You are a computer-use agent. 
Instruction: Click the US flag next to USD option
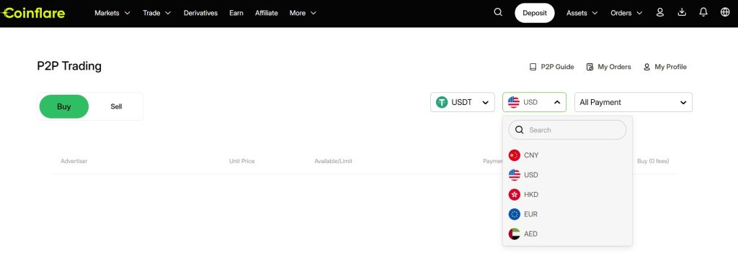pyautogui.click(x=515, y=175)
